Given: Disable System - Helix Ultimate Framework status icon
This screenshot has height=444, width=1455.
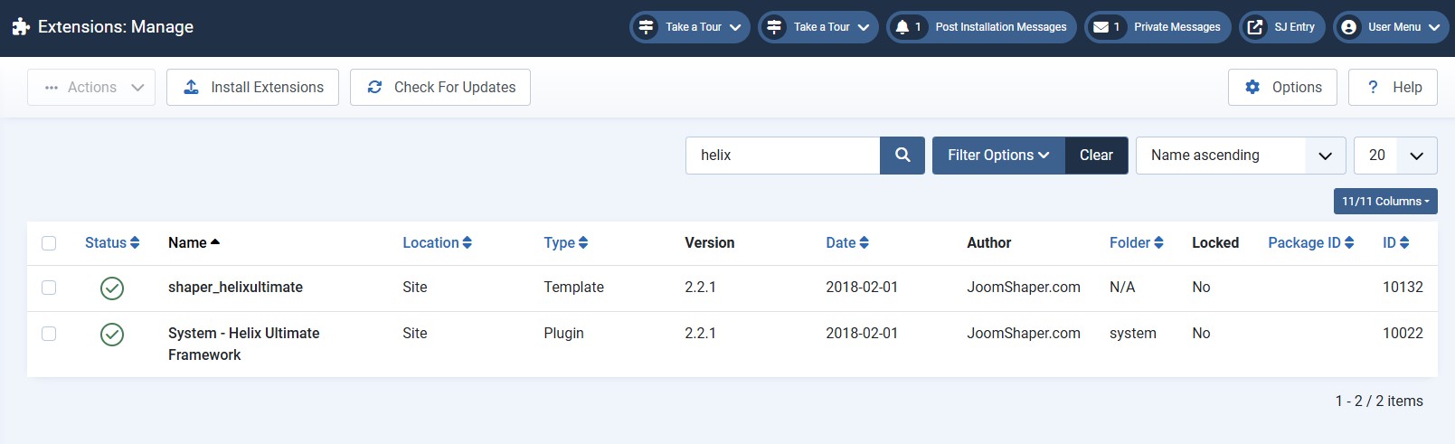Looking at the screenshot, I should coord(112,335).
